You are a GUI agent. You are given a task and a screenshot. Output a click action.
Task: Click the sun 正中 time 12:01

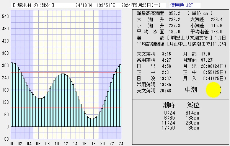(x=165, y=72)
